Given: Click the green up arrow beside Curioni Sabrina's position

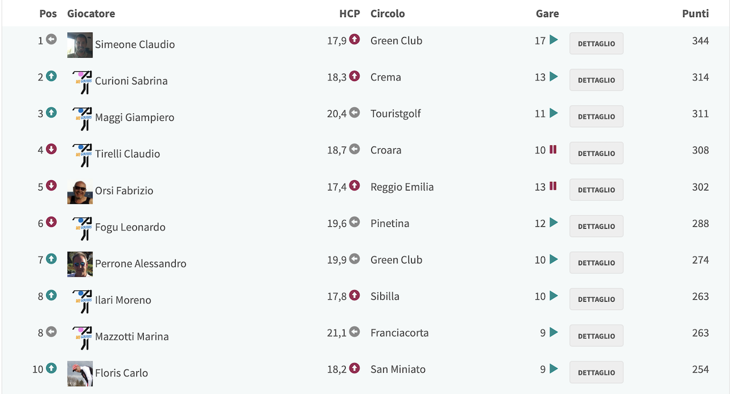Looking at the screenshot, I should click(51, 76).
